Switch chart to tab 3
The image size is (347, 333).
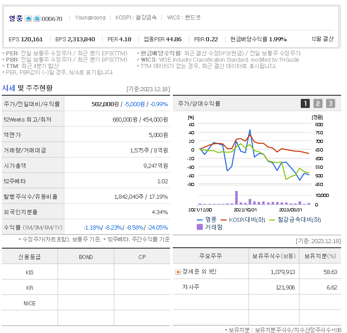click(x=330, y=103)
